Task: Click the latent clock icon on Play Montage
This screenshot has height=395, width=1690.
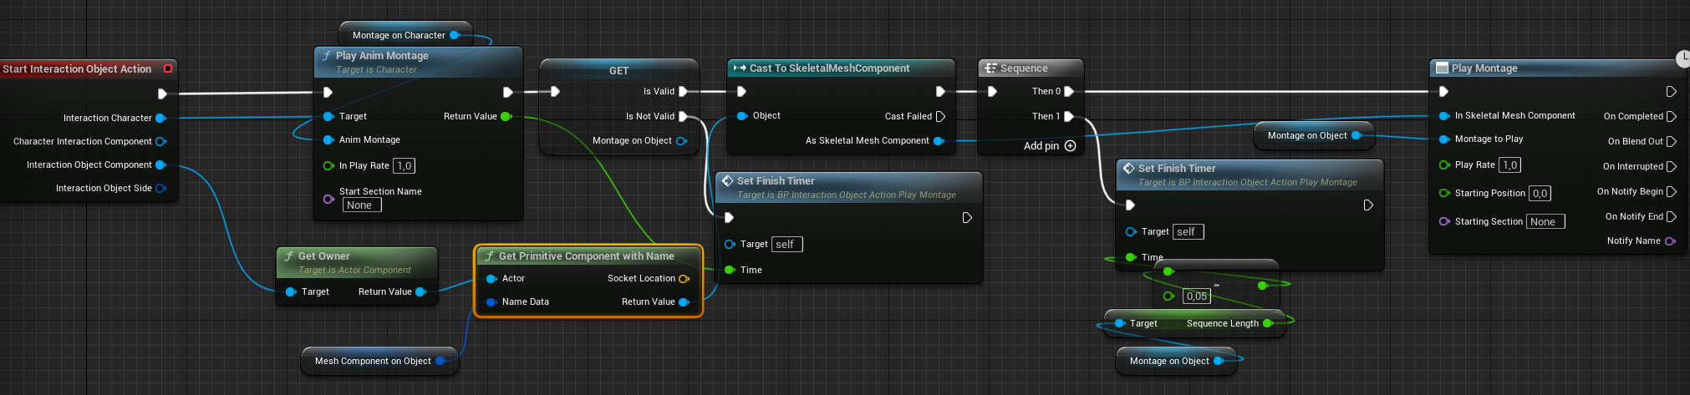Action: [1682, 58]
